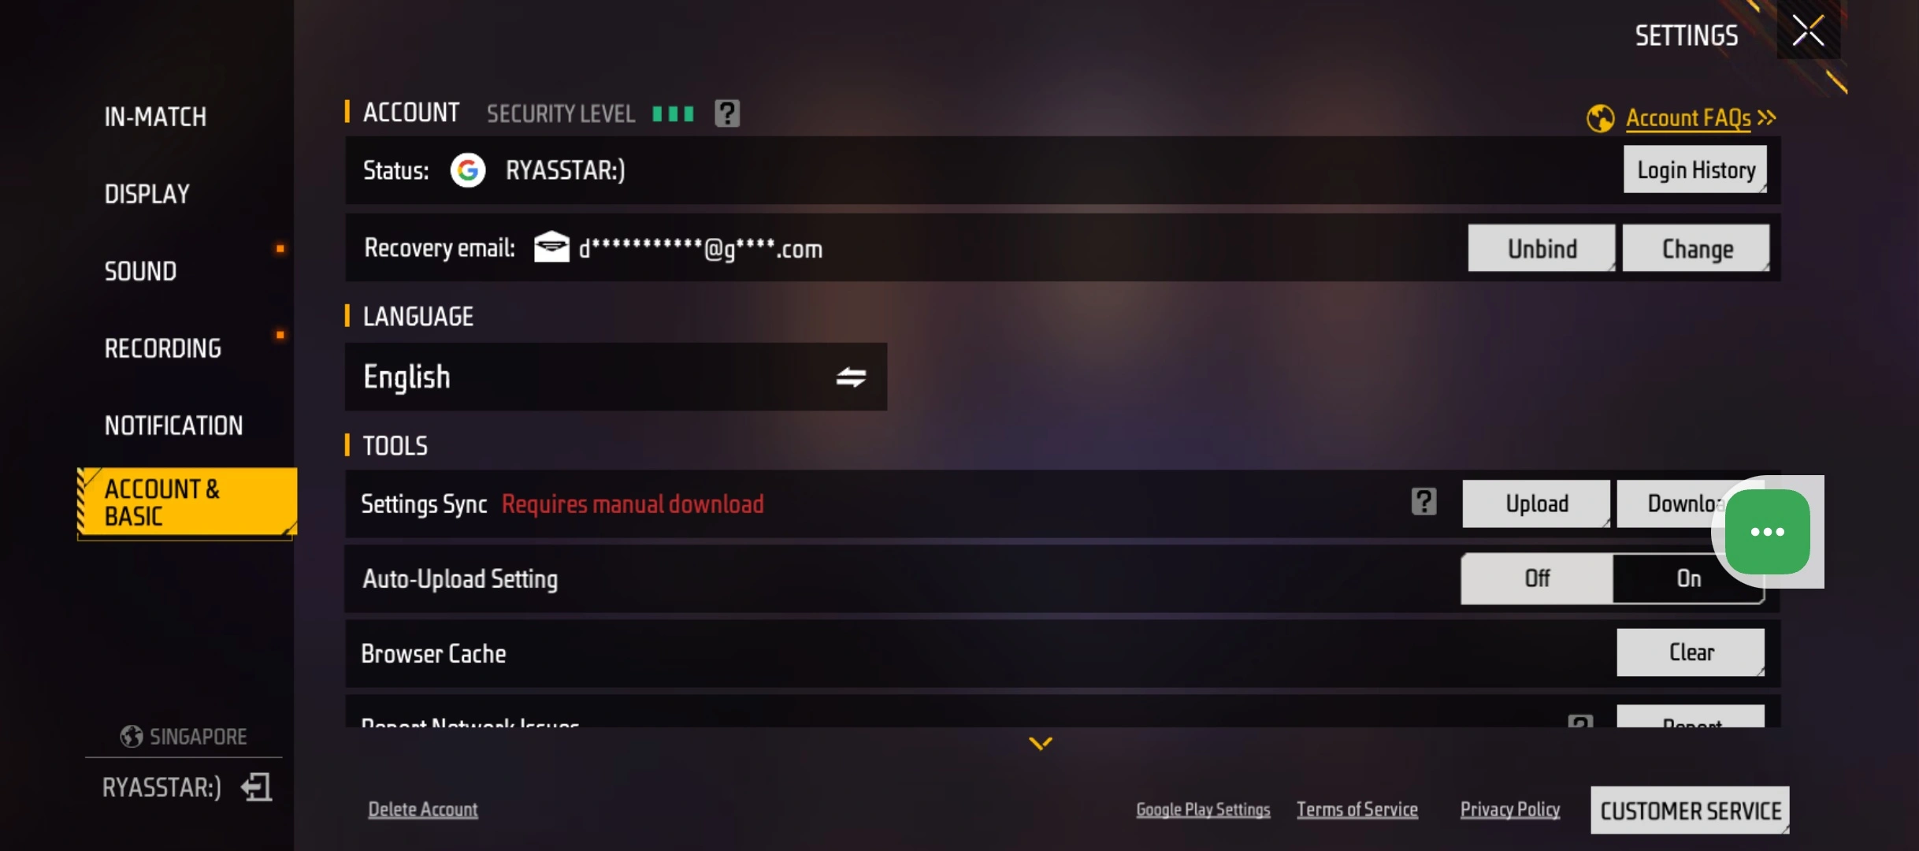Screen dimensions: 1919x851
Task: Click the language swap arrows icon
Action: click(851, 377)
